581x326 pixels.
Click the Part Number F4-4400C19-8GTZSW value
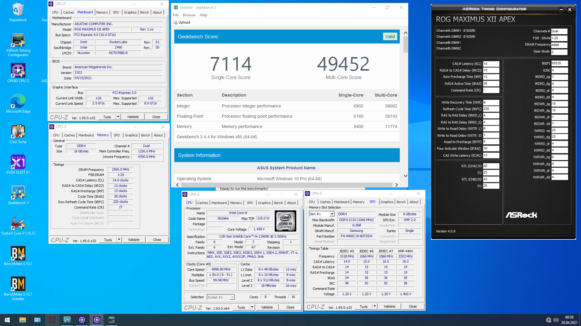[356, 236]
